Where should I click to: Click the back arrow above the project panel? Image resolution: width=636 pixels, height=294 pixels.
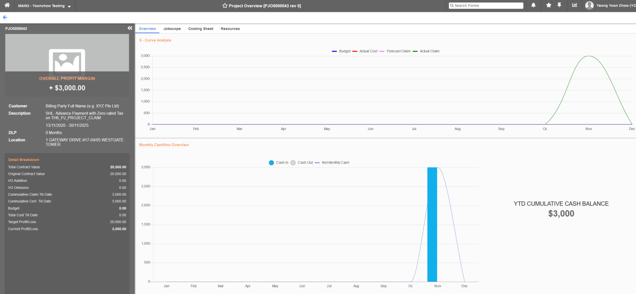(4, 17)
